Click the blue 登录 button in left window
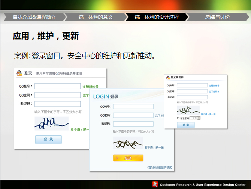251x189 pixels. pos(48,139)
